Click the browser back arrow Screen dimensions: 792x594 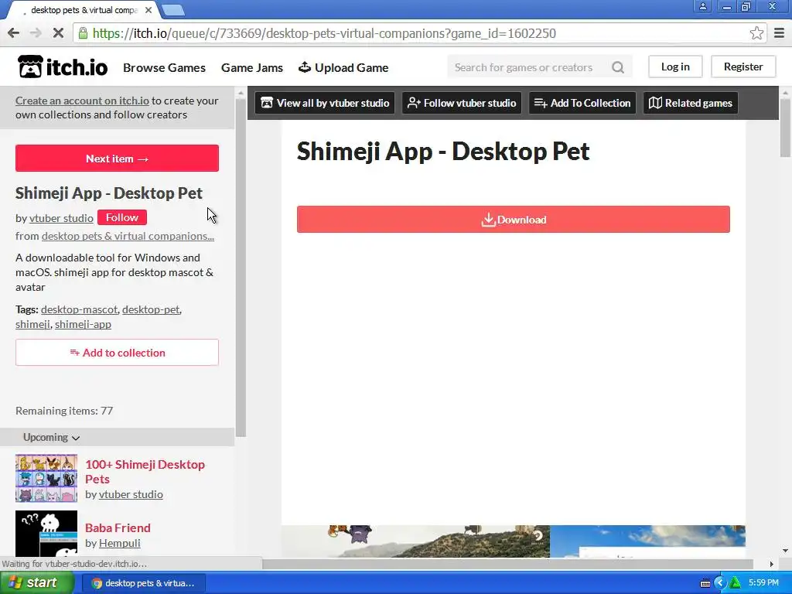pos(14,33)
